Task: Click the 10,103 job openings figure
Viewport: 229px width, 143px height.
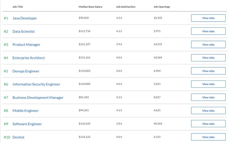Action: pyautogui.click(x=158, y=18)
